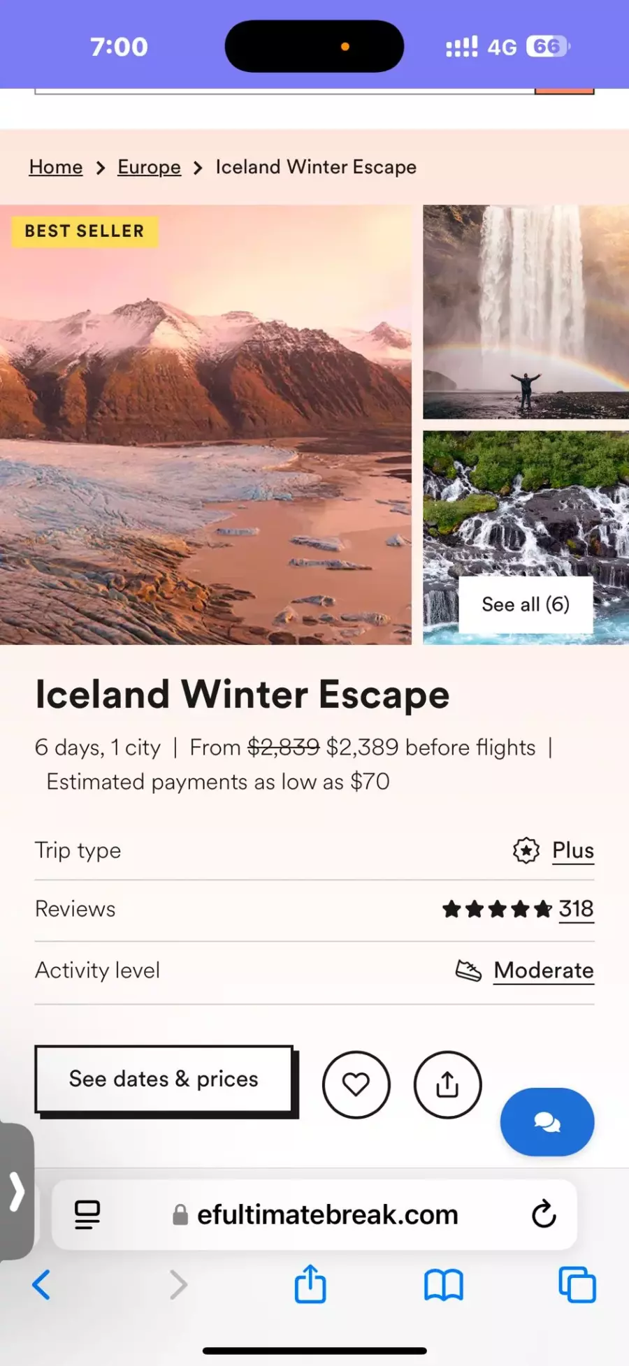The image size is (629, 1366).
Task: Tap Safari's reload page icon
Action: click(543, 1214)
